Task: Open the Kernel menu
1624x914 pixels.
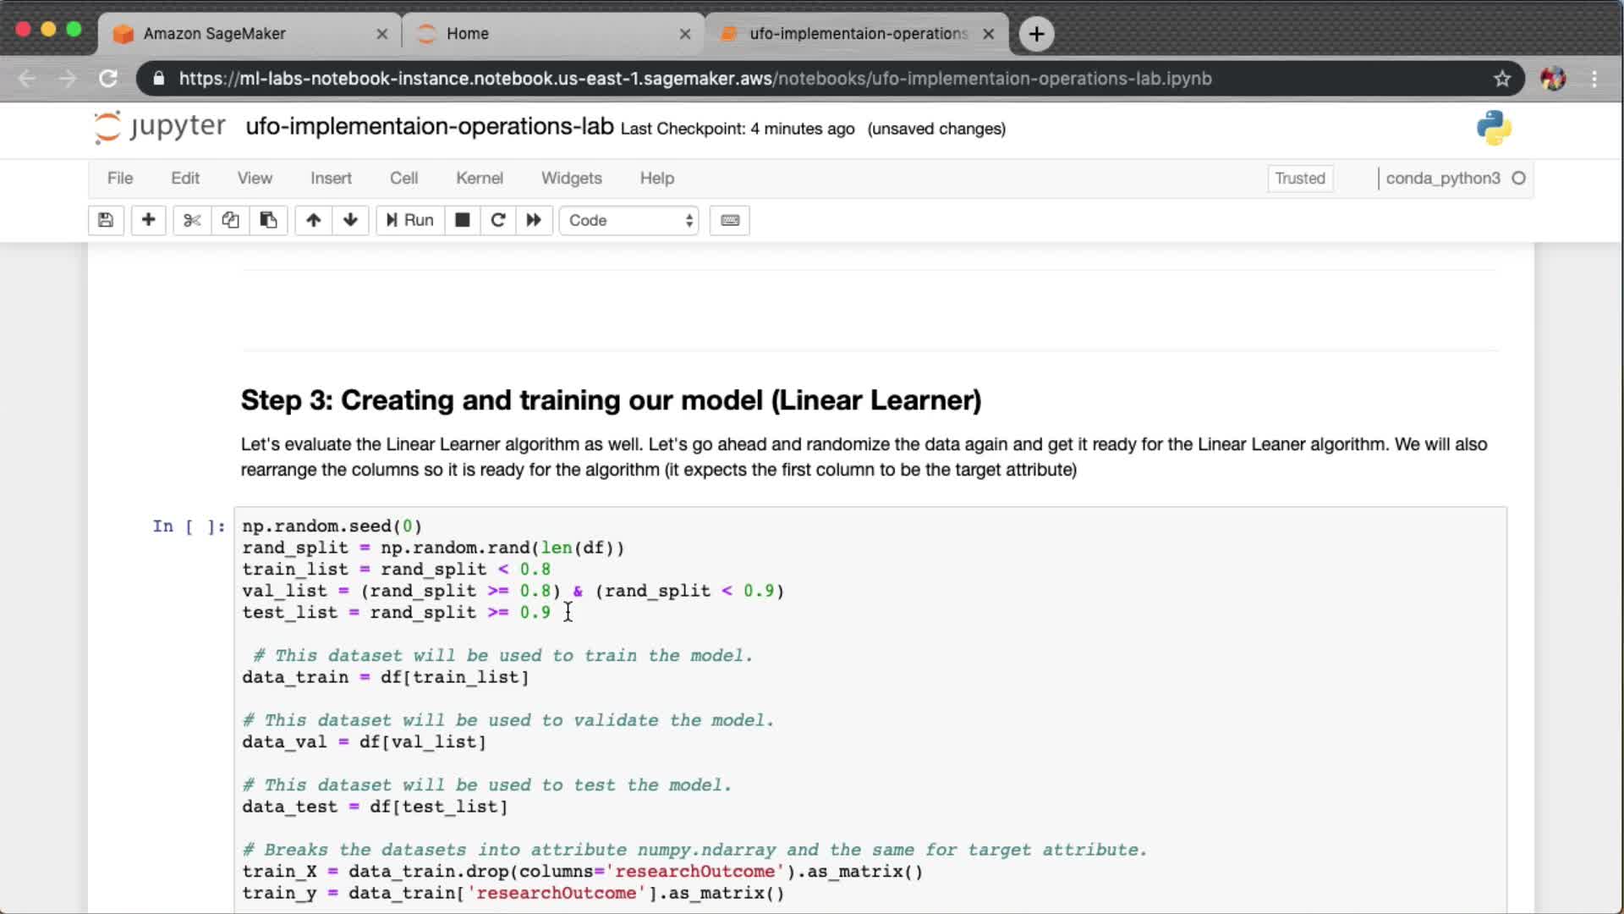Action: point(479,178)
